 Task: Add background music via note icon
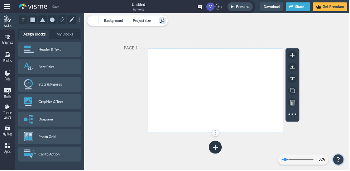pos(162,20)
